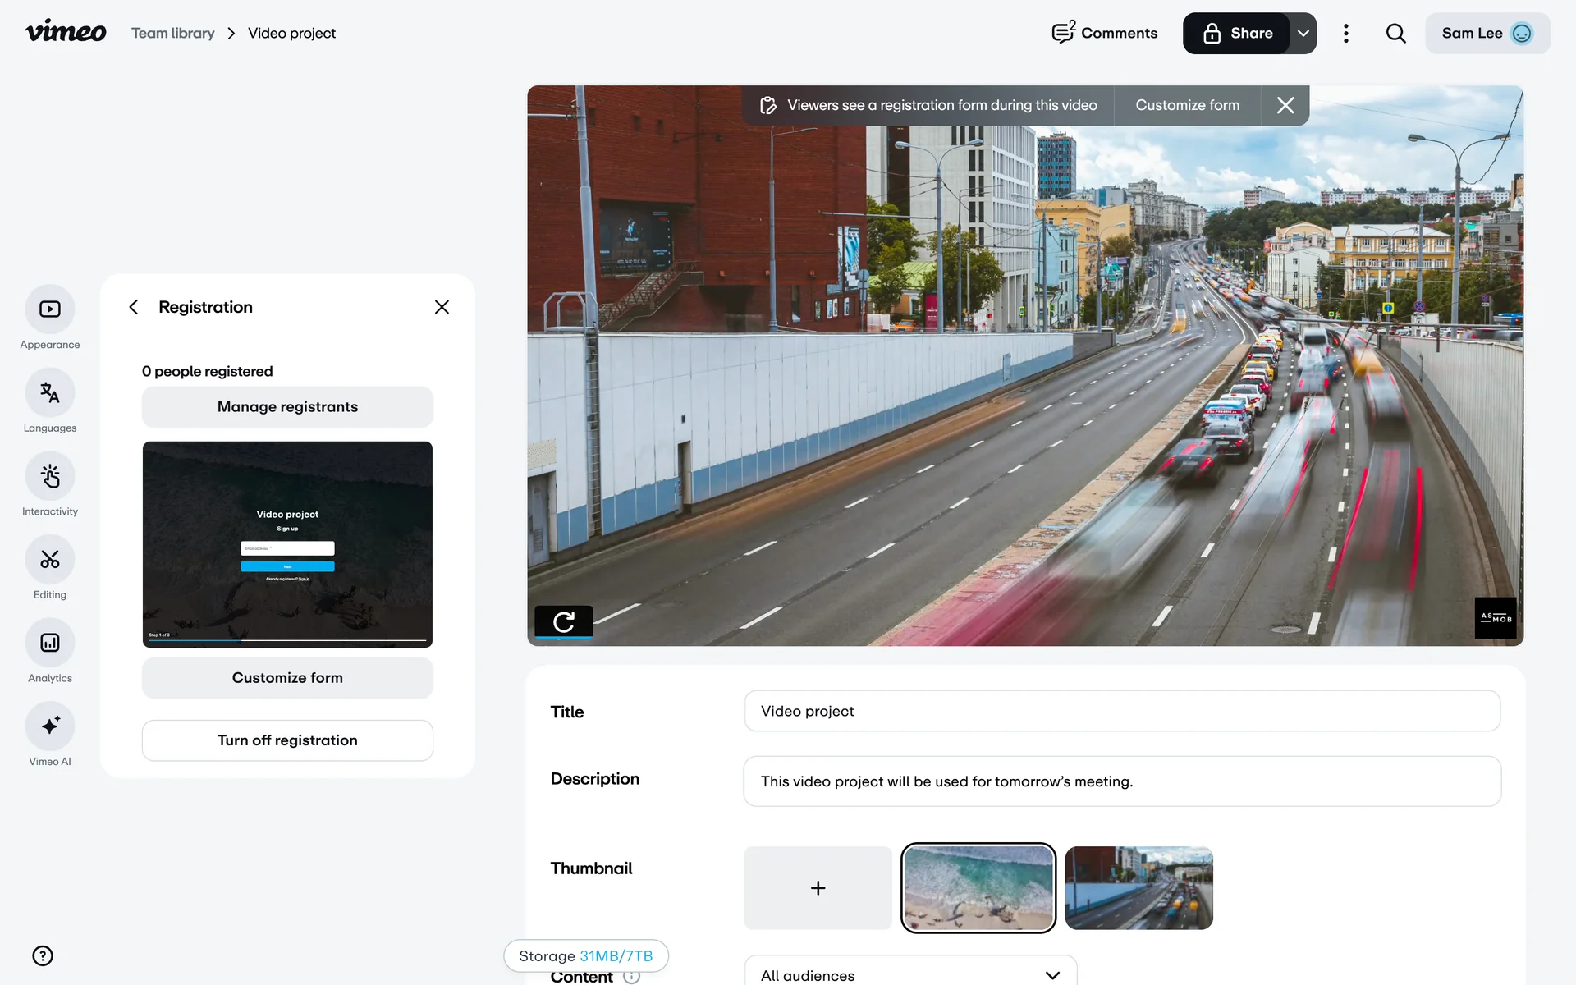Open the Languages sidebar icon

coord(50,393)
